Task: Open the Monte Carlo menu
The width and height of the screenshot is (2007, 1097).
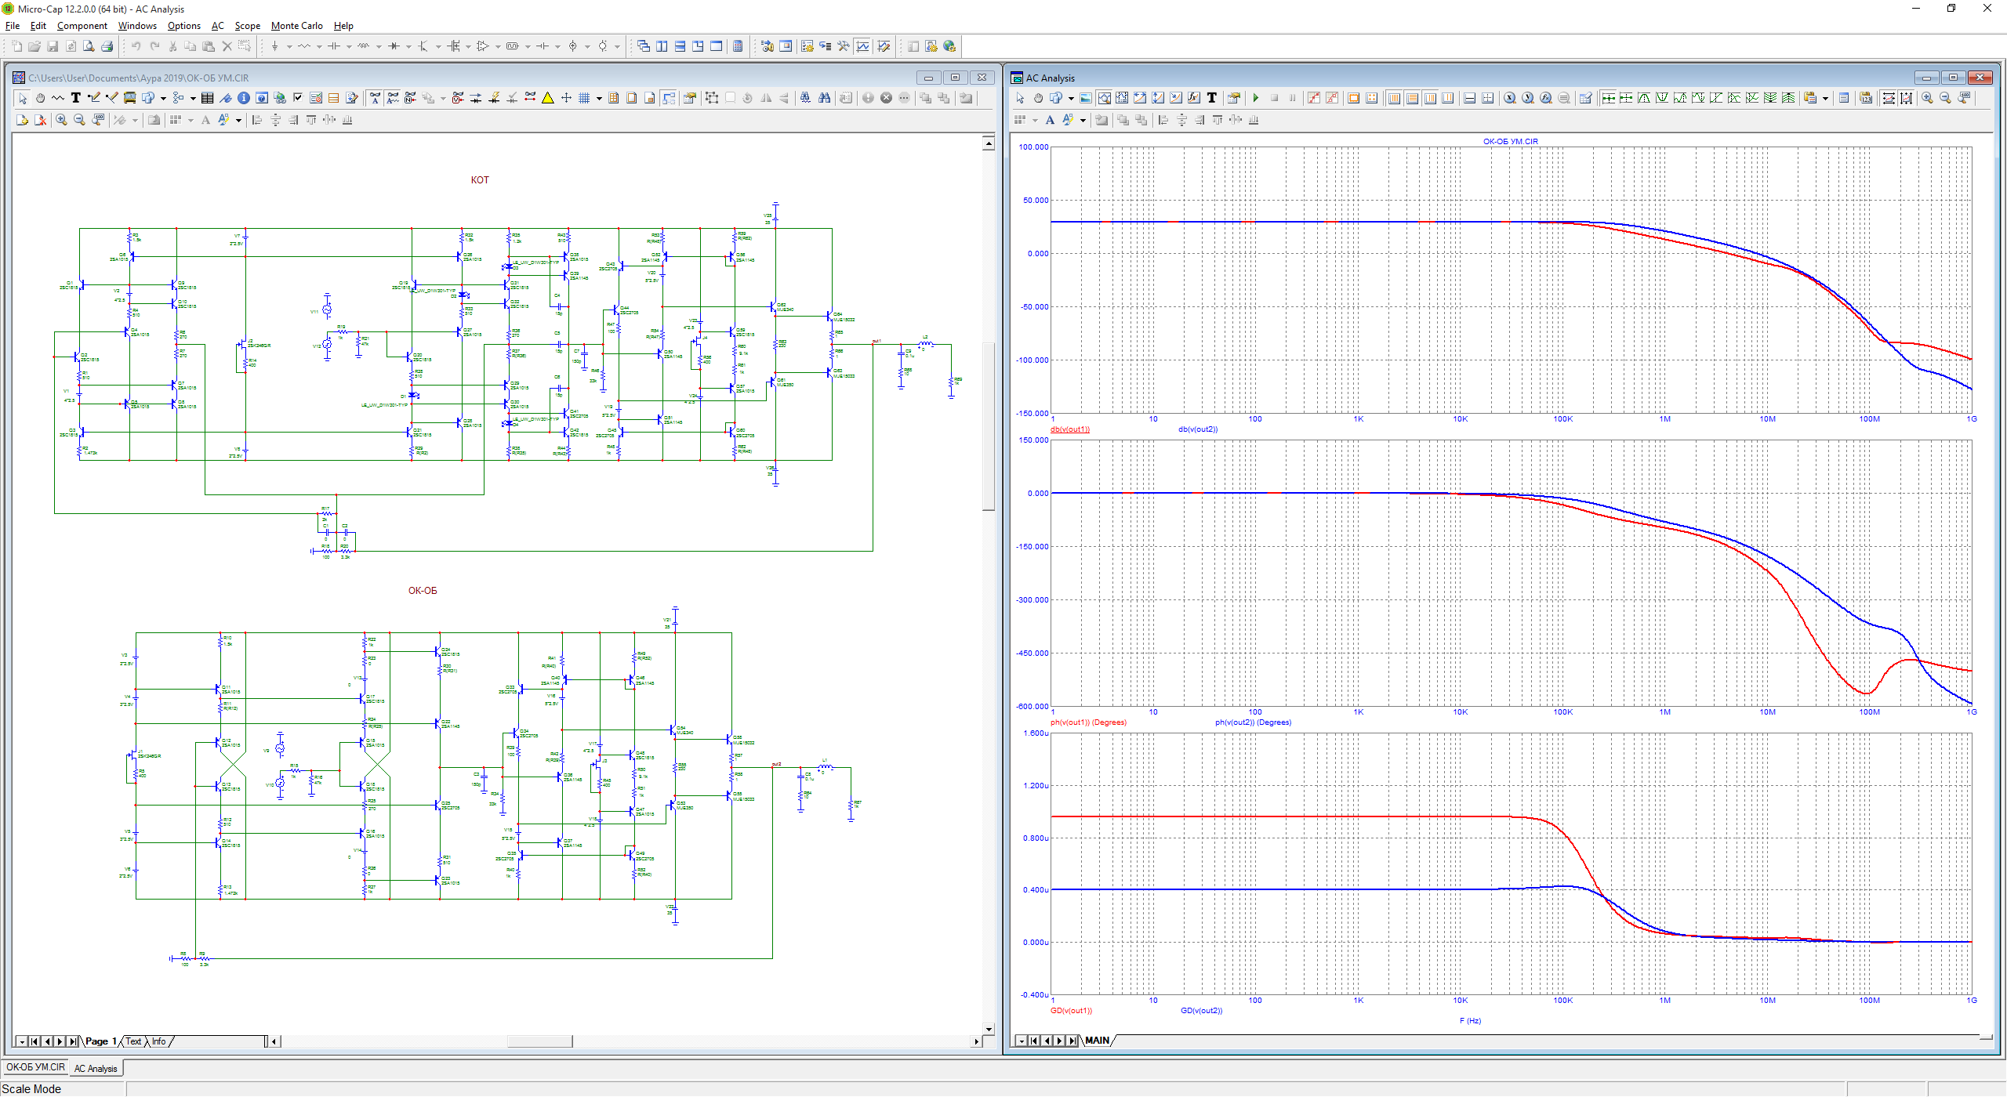Action: (x=296, y=26)
